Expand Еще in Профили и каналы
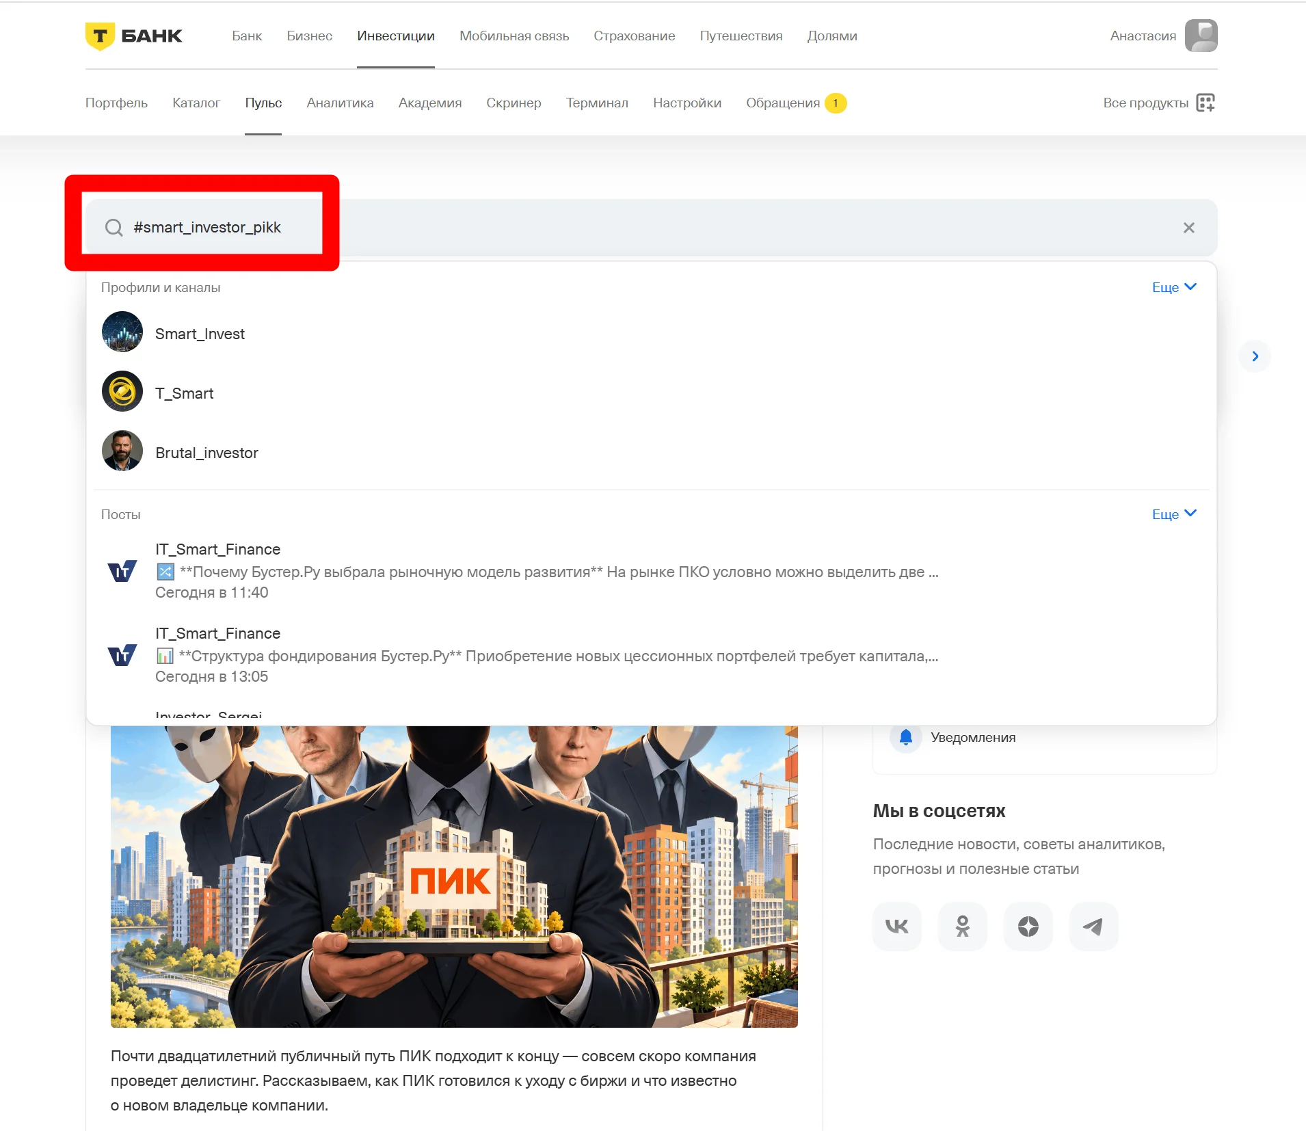 [1174, 287]
